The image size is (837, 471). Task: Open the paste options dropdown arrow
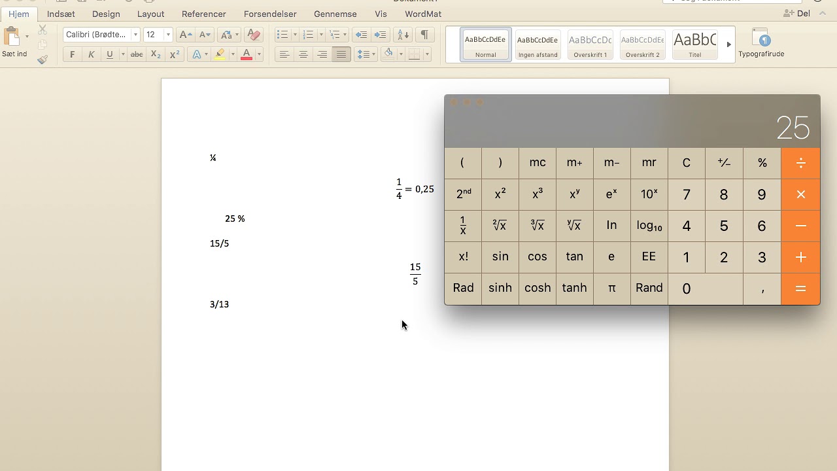27,37
